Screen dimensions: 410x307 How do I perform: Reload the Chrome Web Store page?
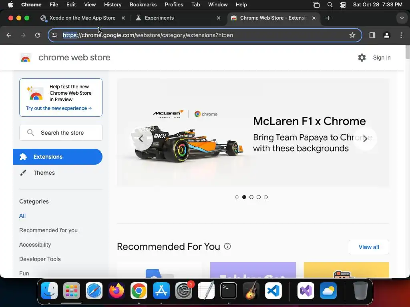coord(38,35)
